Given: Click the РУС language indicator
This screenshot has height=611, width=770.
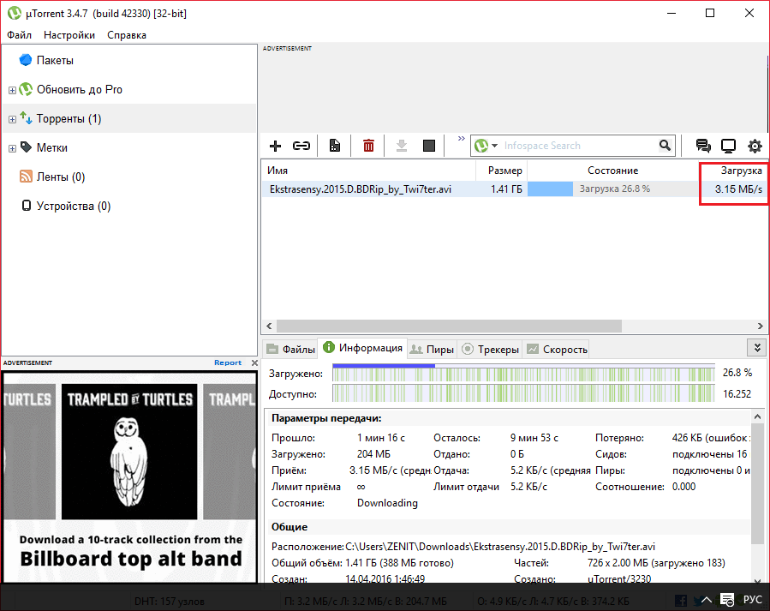Looking at the screenshot, I should tap(752, 600).
